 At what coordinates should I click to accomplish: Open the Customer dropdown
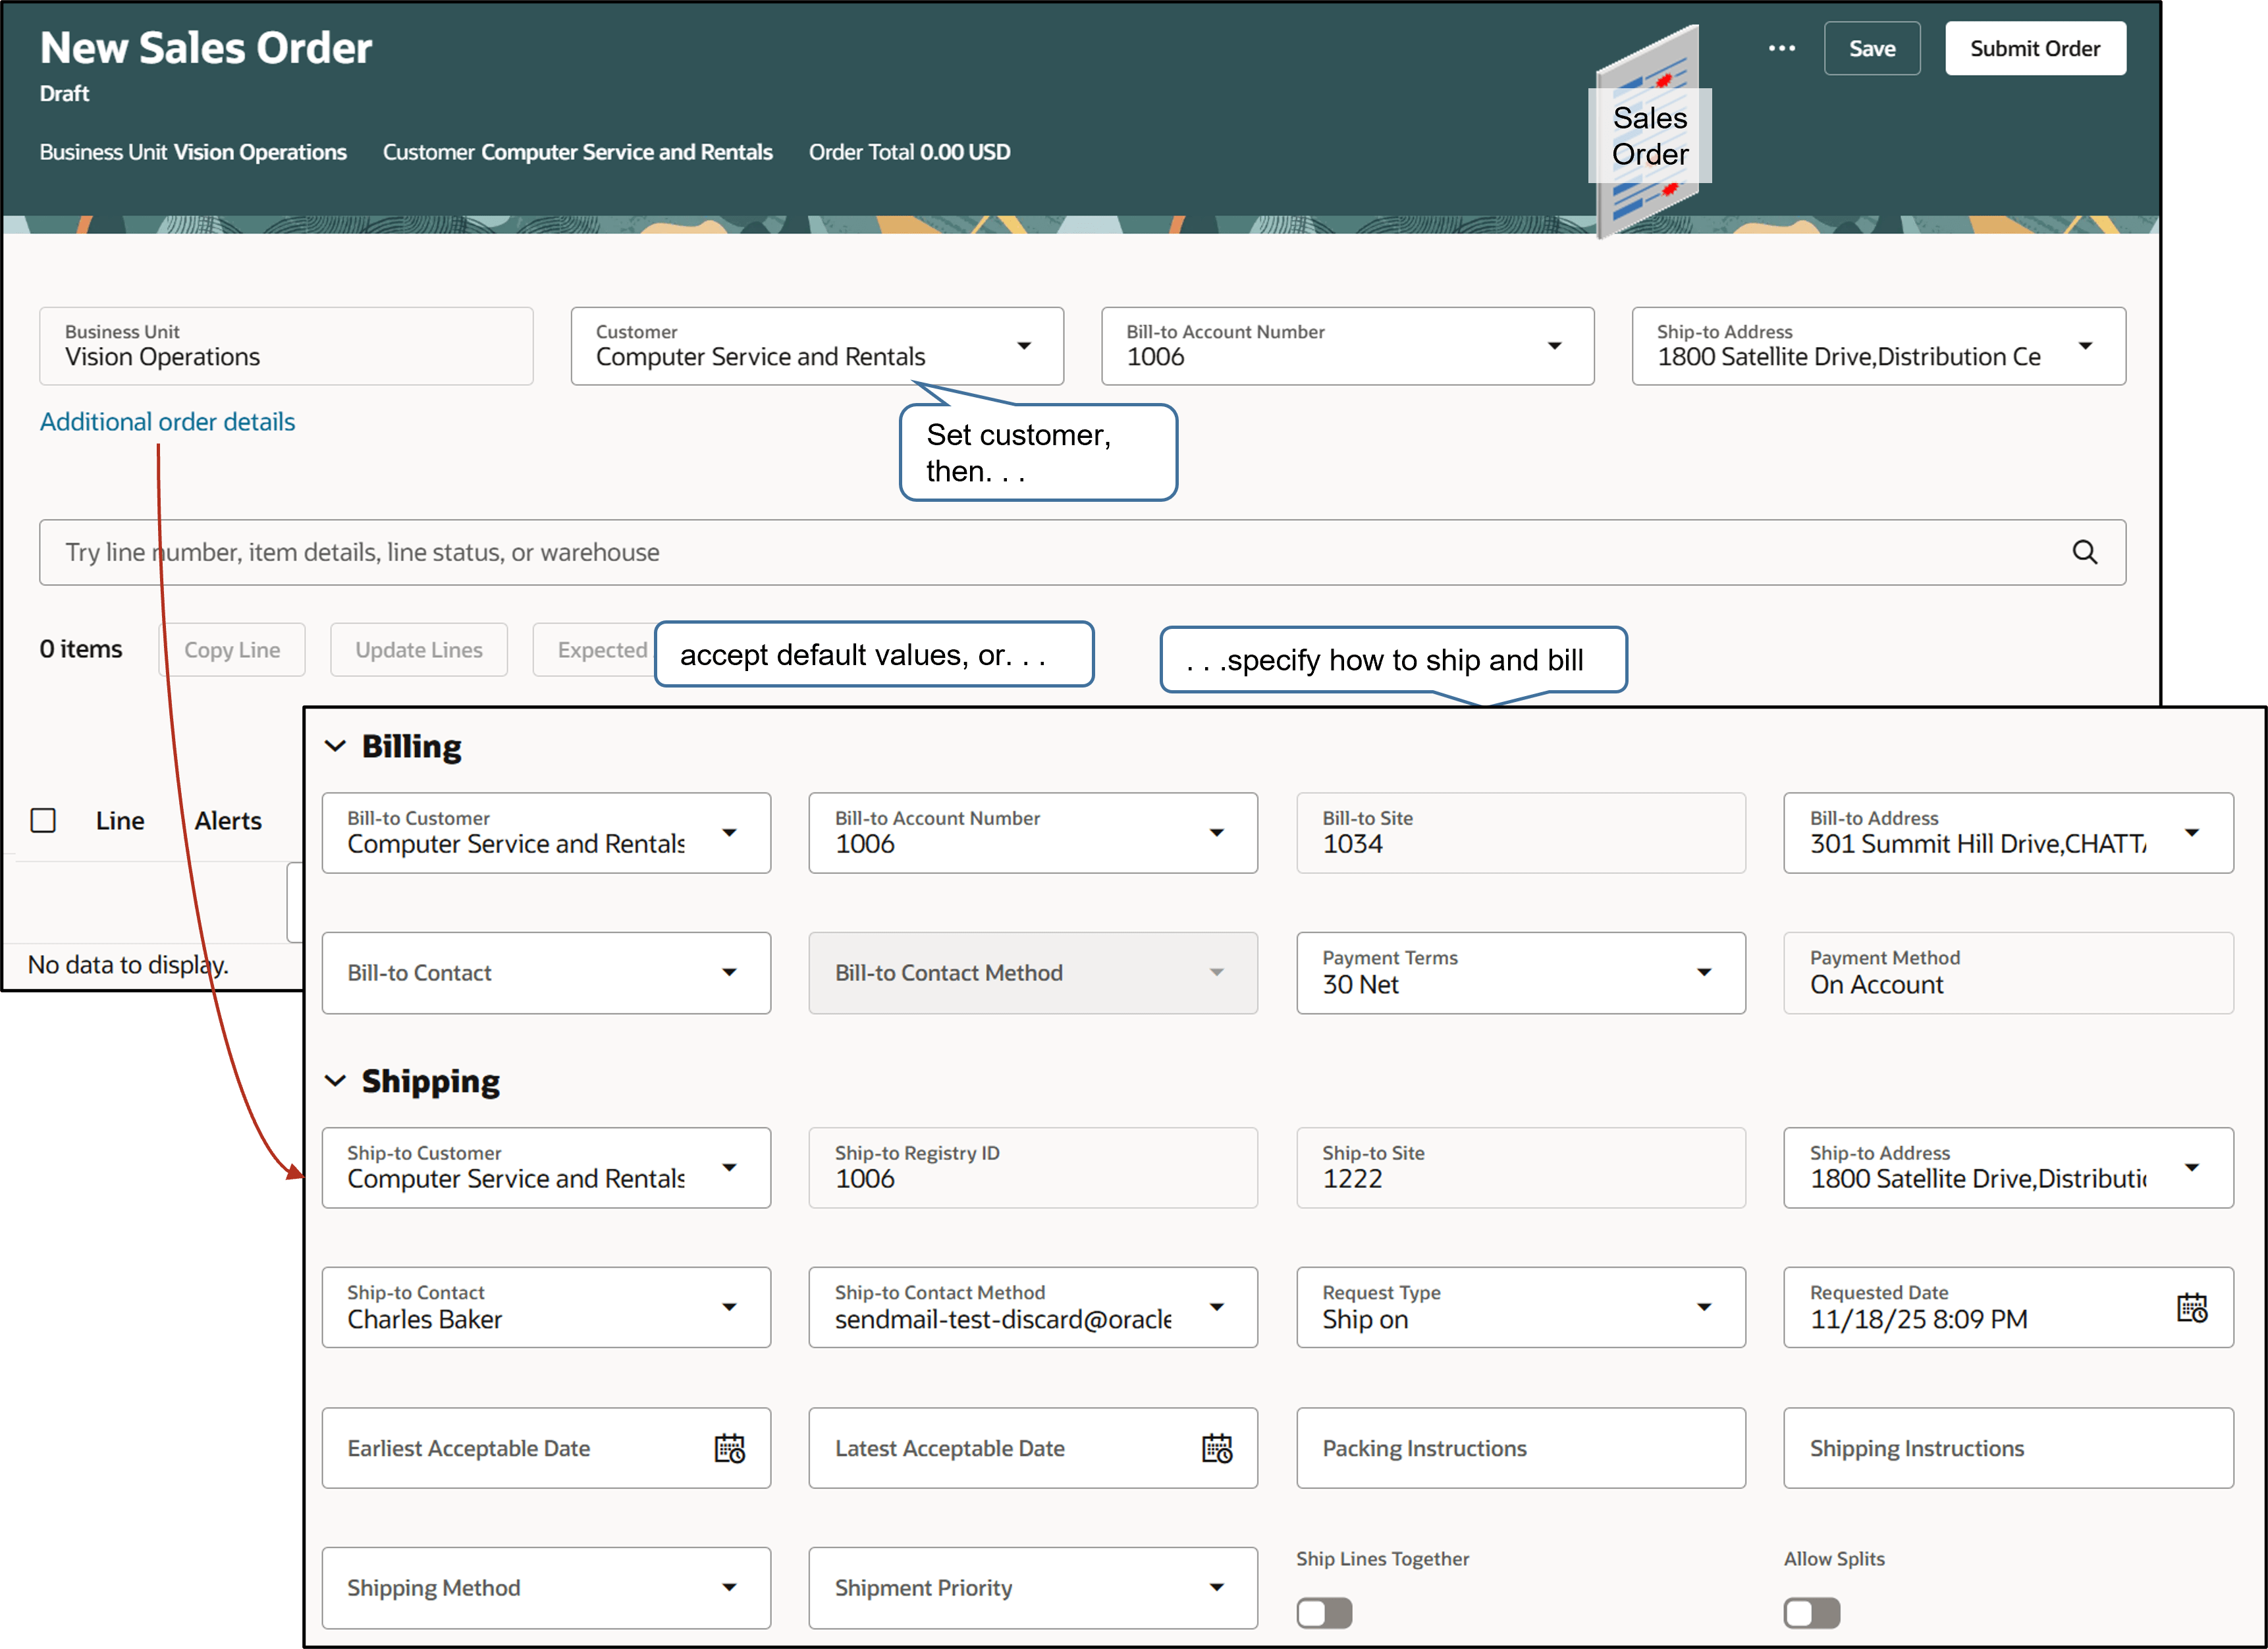(1024, 345)
